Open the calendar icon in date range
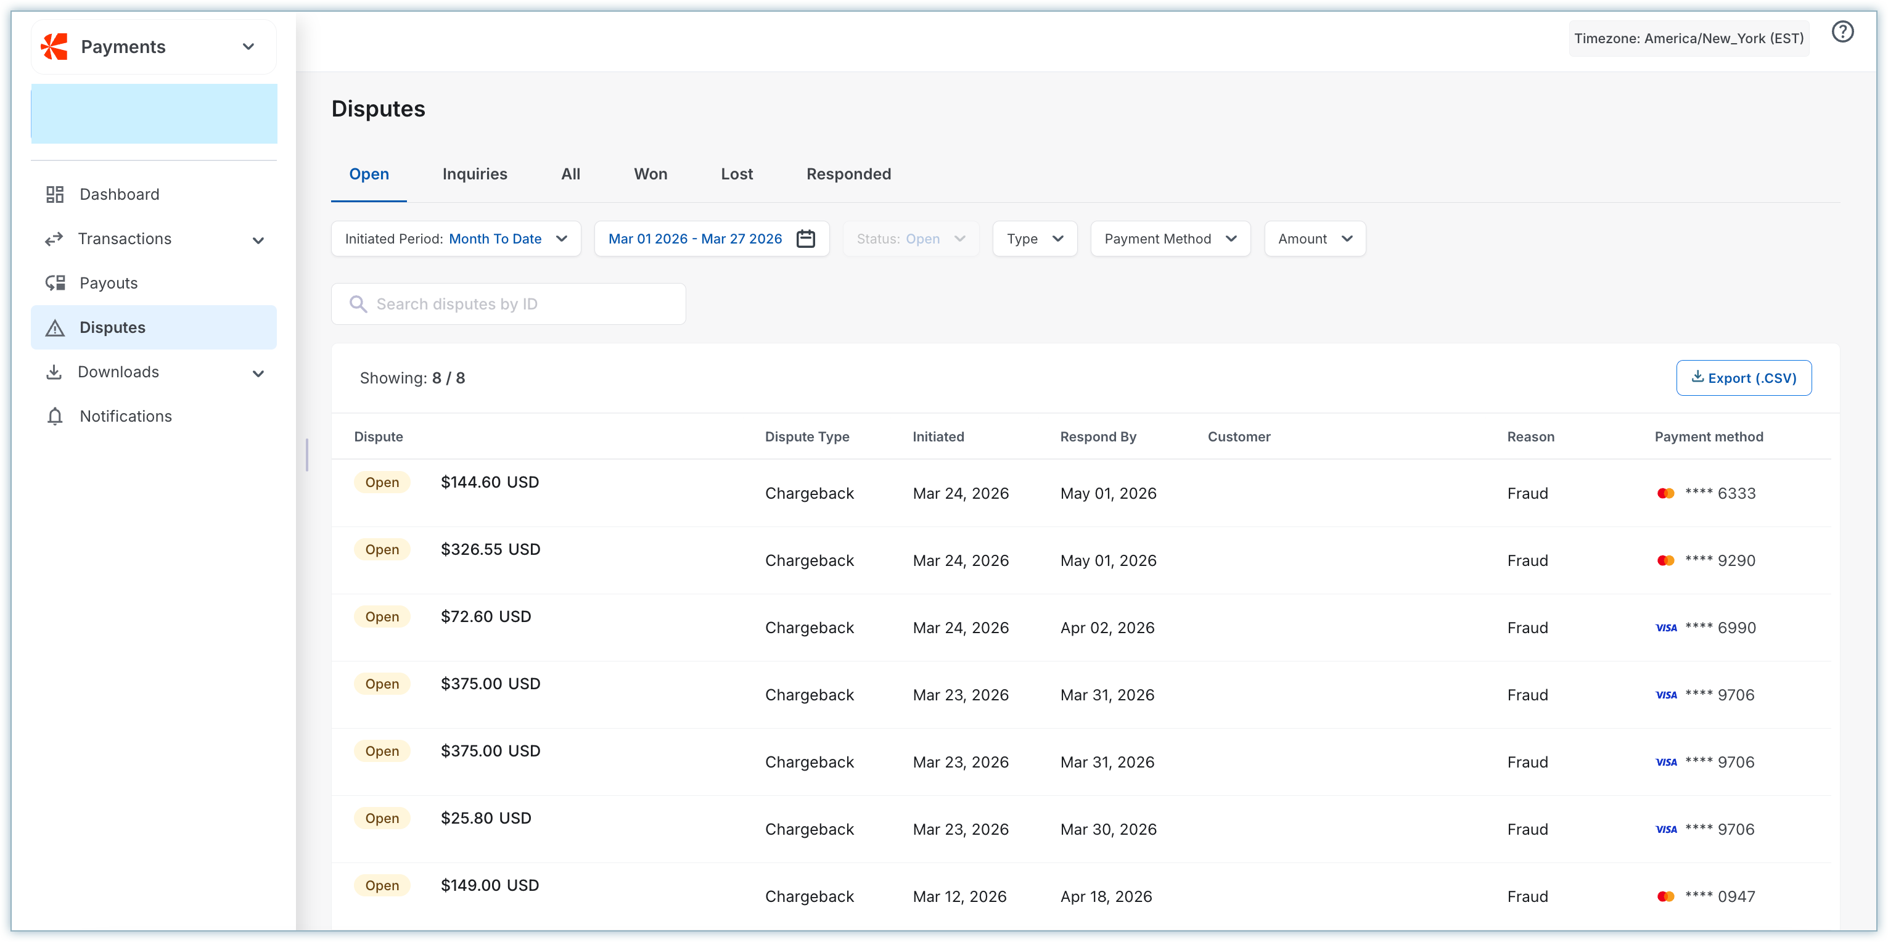The height and width of the screenshot is (942, 1888). click(805, 239)
